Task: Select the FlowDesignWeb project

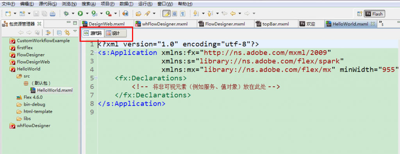Action: point(30,62)
